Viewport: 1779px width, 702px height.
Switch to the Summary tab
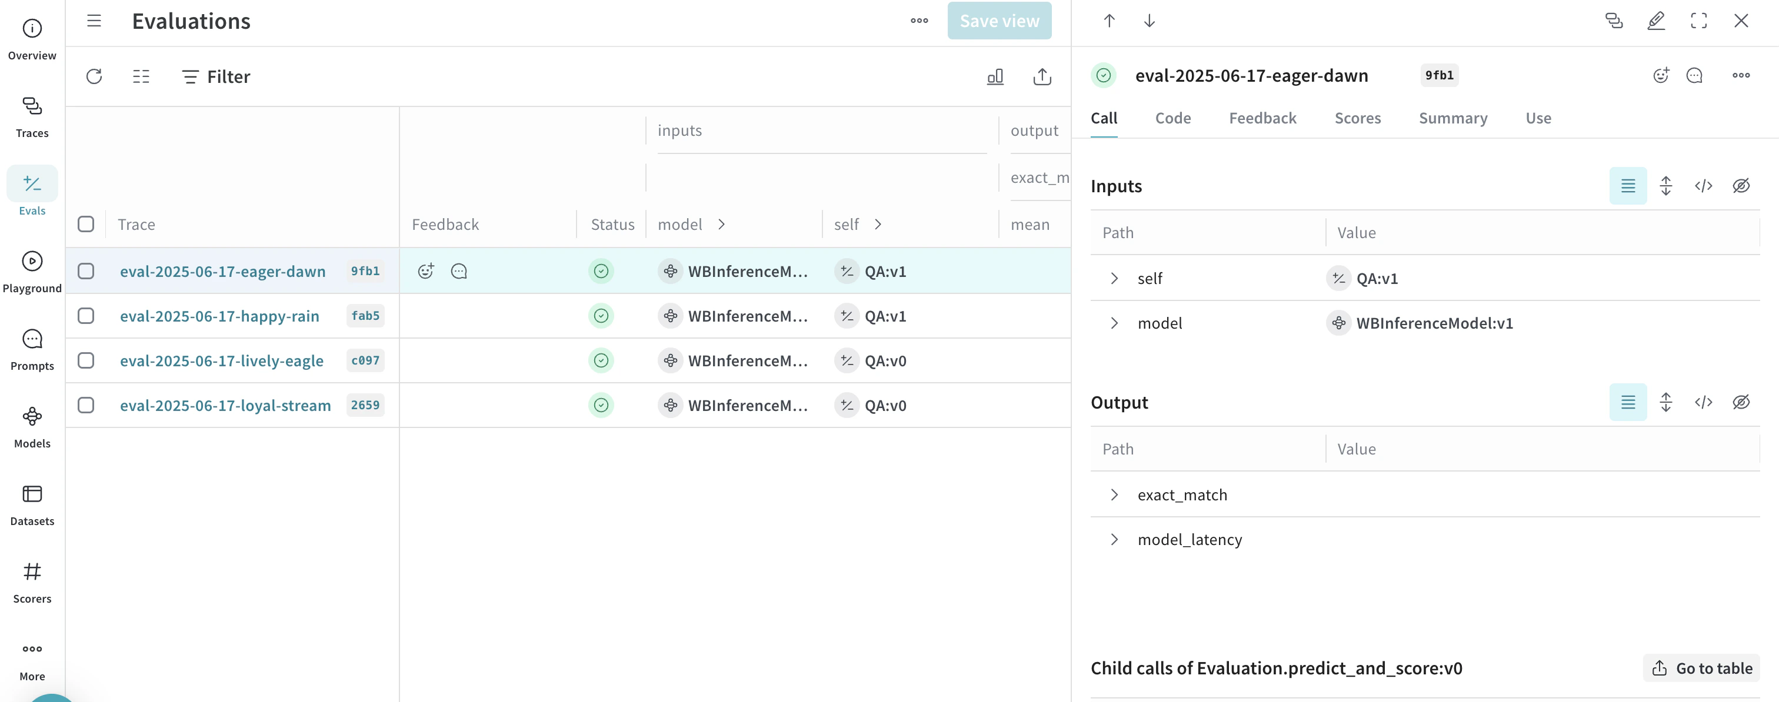click(1452, 118)
